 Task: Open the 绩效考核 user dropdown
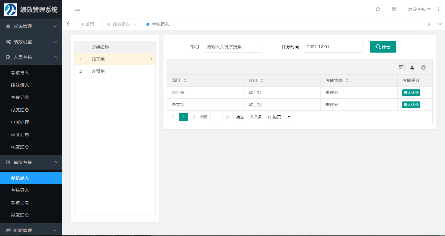pos(419,9)
